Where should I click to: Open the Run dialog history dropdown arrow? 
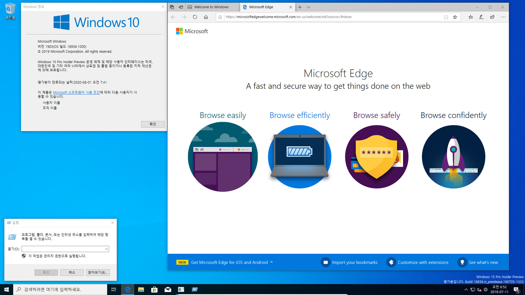(x=107, y=249)
